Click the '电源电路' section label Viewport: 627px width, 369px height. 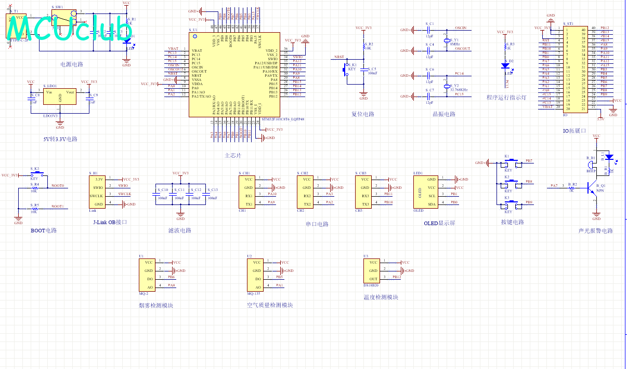[72, 64]
